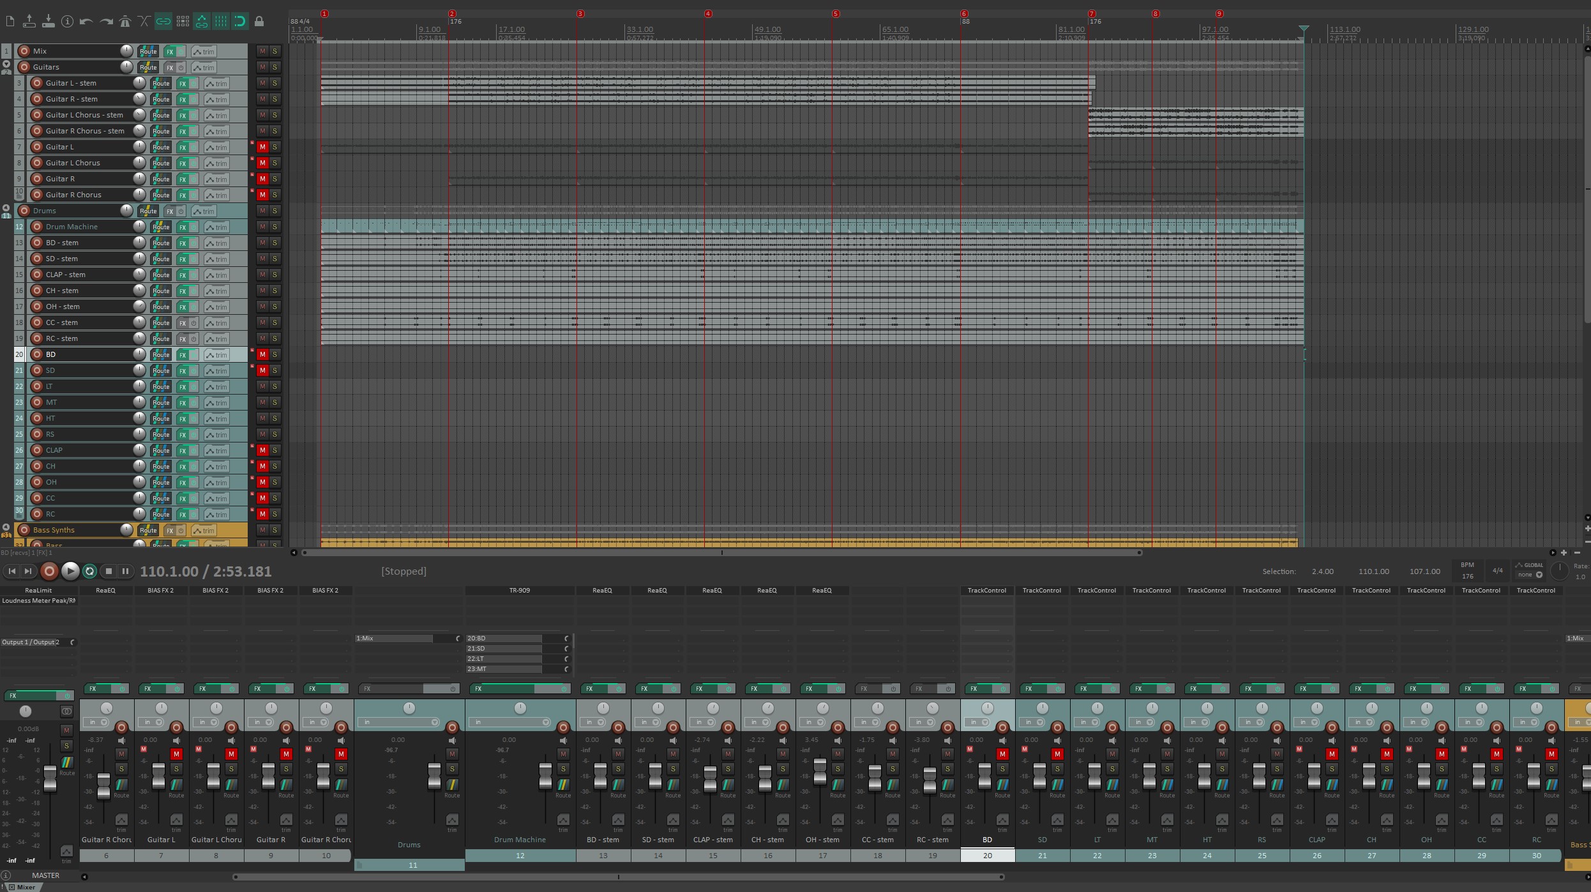The width and height of the screenshot is (1591, 892).
Task: Click Go to end transport button
Action: [28, 571]
